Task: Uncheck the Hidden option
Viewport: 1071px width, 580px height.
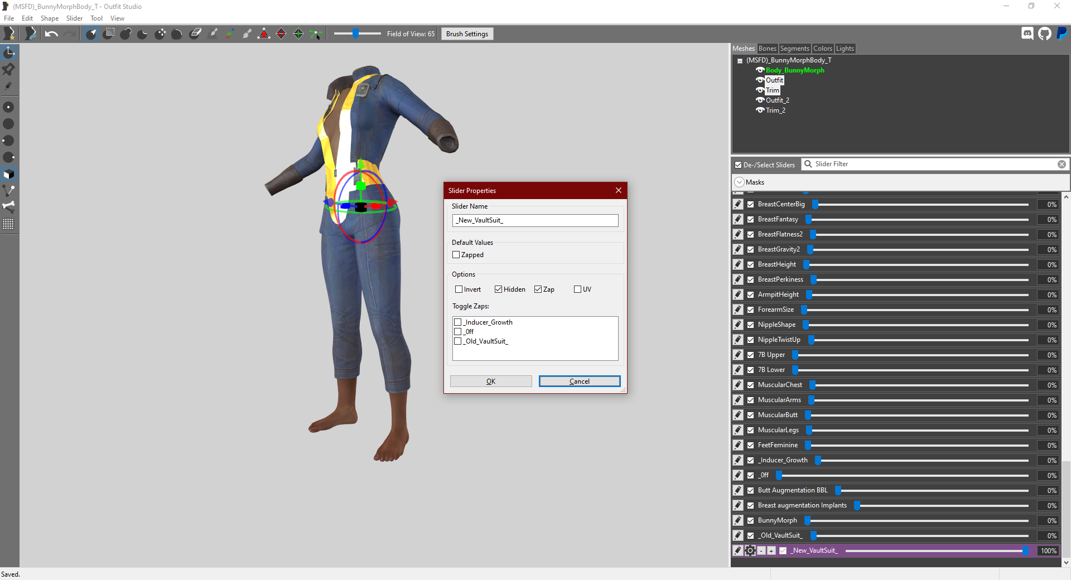Action: [x=499, y=289]
